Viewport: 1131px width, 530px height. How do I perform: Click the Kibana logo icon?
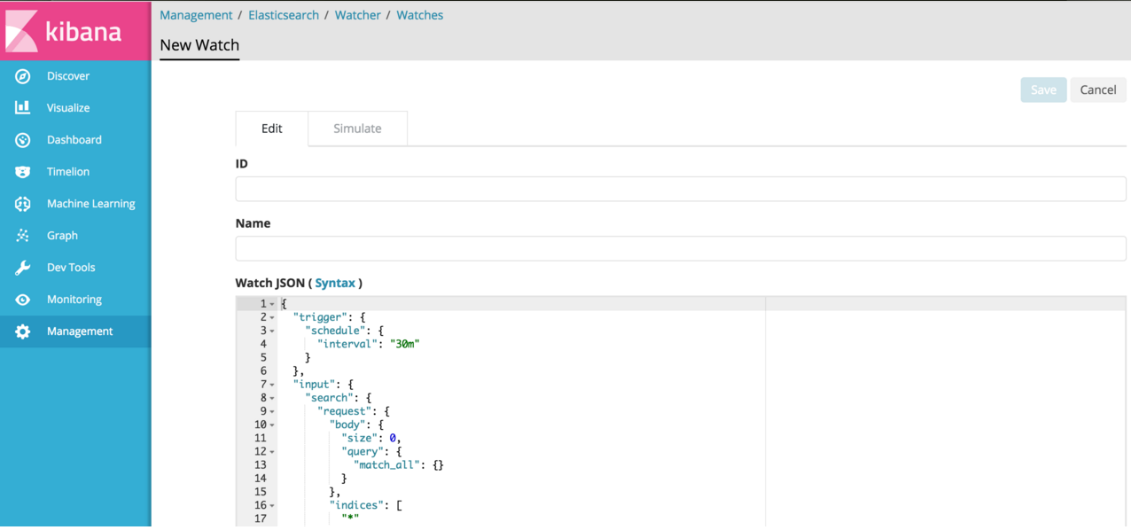22,31
